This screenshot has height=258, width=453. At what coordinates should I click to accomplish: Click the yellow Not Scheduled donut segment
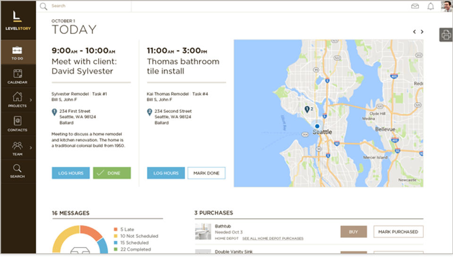64,237
